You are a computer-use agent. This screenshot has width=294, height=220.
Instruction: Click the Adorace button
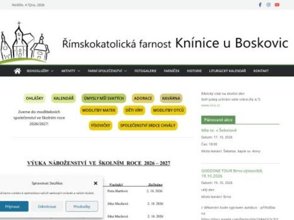pos(143,98)
